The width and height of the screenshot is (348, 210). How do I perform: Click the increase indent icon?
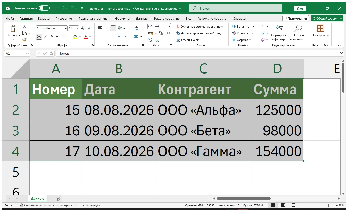point(127,37)
